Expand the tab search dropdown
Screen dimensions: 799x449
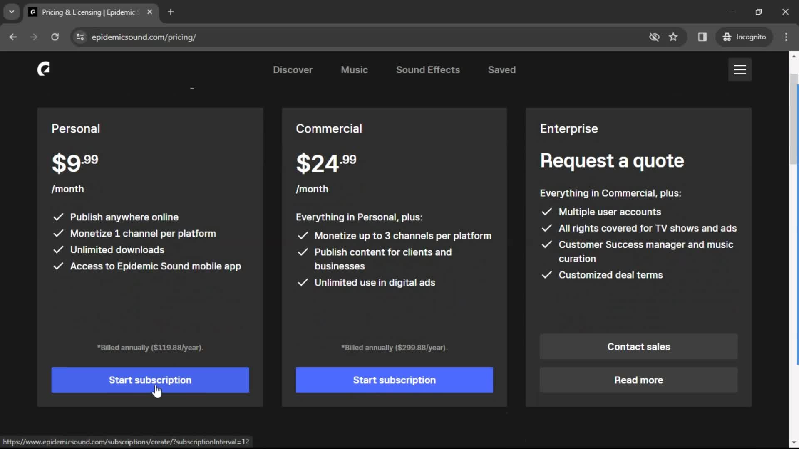12,12
